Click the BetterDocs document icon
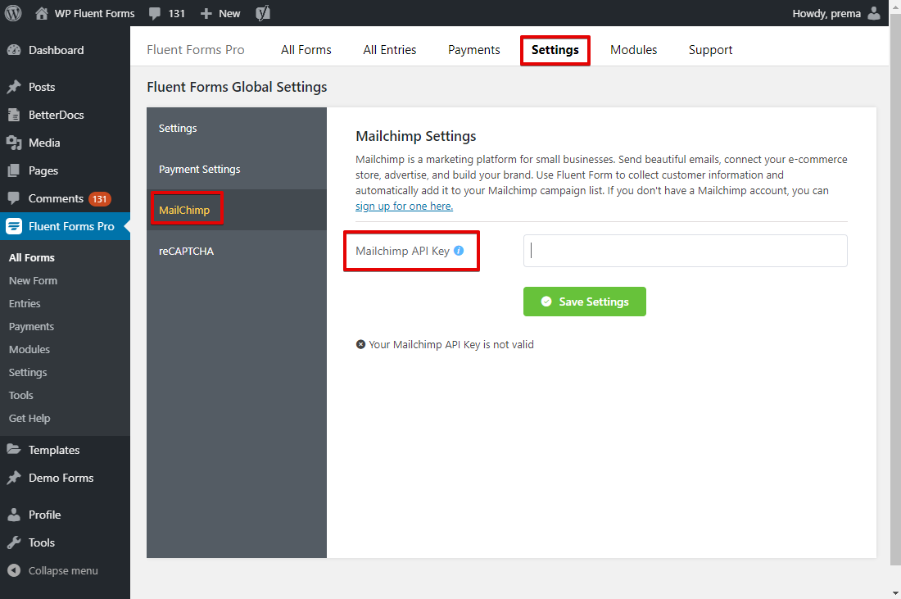This screenshot has height=599, width=901. point(15,115)
